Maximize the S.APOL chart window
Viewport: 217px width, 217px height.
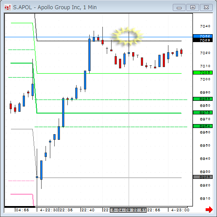tap(192, 7)
